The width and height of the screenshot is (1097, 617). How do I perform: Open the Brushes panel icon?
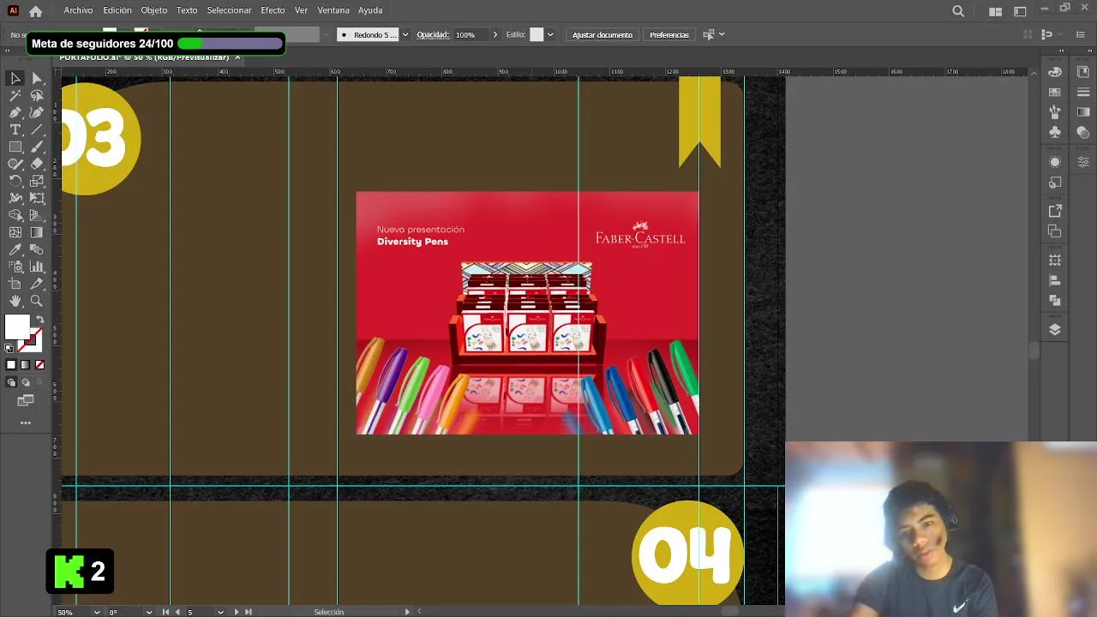(x=1055, y=112)
